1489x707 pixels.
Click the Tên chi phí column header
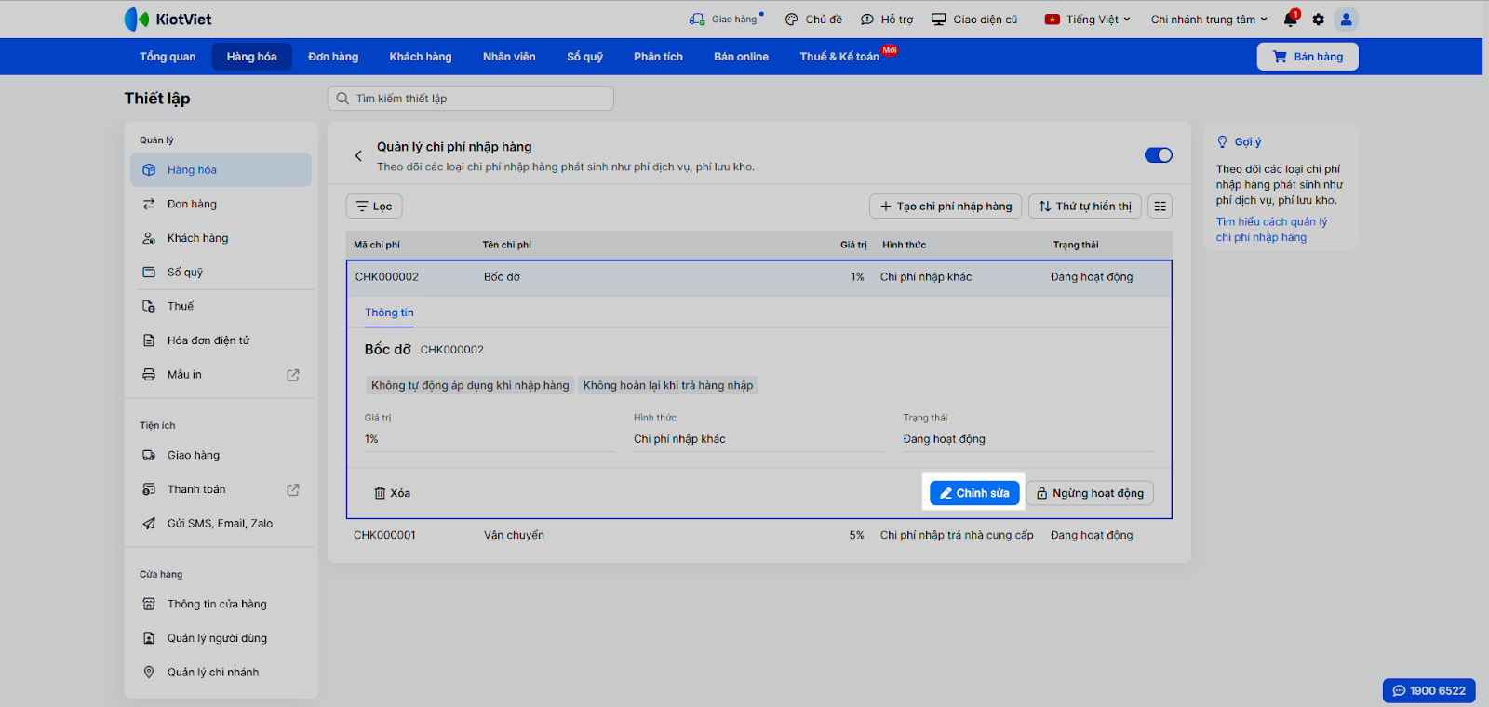(x=507, y=245)
